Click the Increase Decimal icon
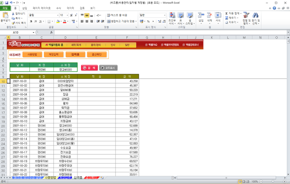This screenshot has width=290, height=184. click(159, 21)
